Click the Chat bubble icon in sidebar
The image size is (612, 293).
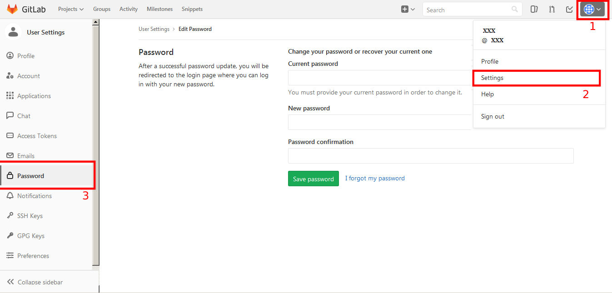10,116
